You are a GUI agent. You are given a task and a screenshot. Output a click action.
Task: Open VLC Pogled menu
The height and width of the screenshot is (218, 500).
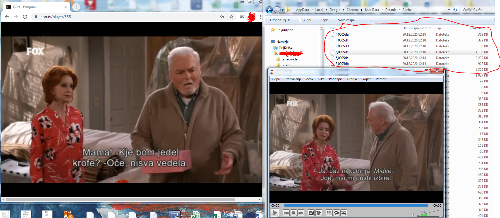(366, 79)
